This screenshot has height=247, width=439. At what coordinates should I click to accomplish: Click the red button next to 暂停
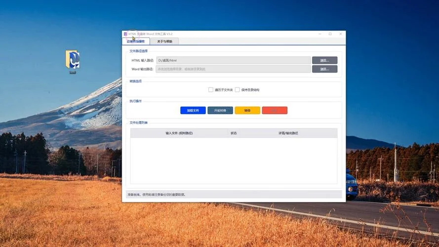(x=275, y=110)
